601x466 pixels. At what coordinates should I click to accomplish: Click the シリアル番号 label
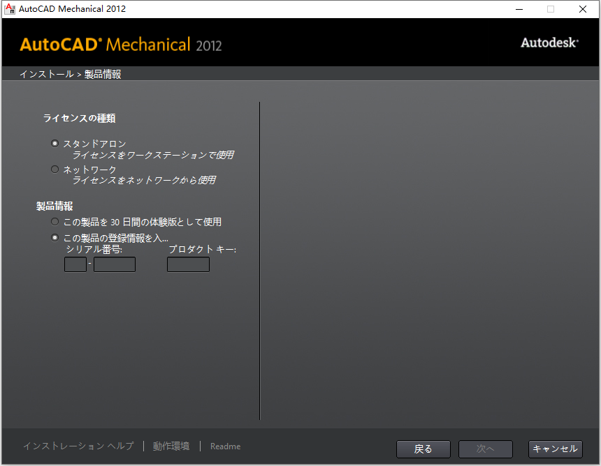click(94, 250)
